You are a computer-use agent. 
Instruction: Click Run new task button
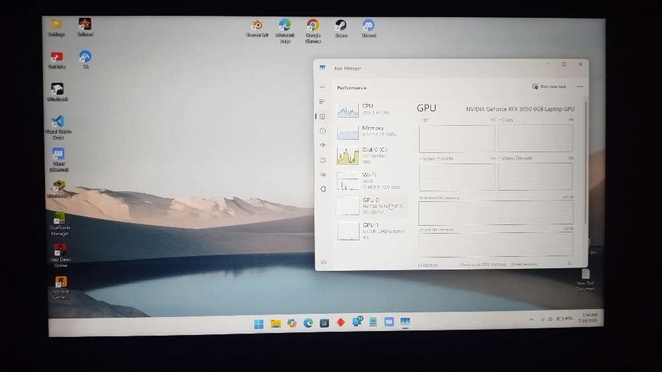point(549,87)
